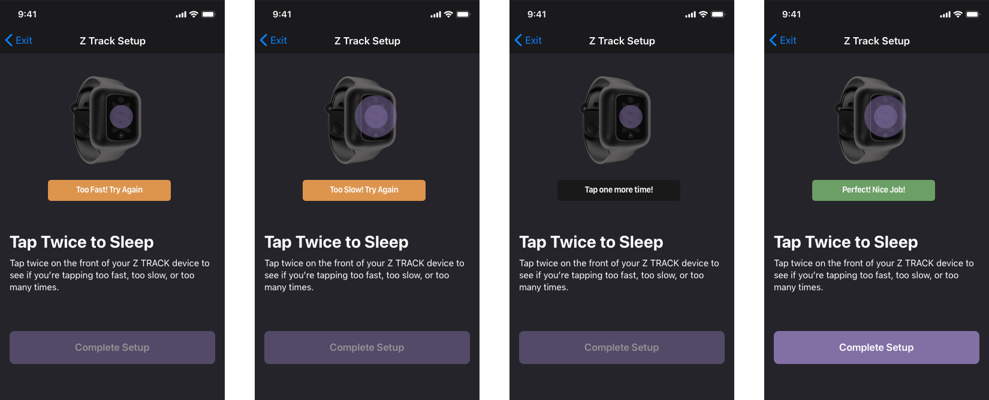Tap the watch image above 'Too Fast! Try Again'

click(x=108, y=119)
